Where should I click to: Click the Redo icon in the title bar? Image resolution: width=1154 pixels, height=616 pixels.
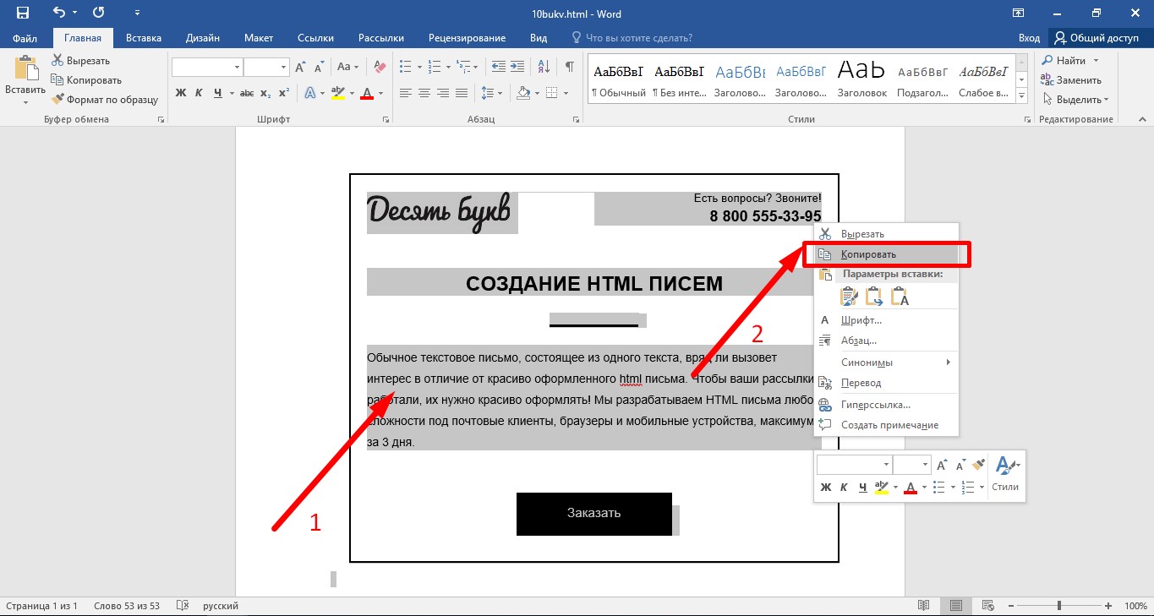(98, 13)
